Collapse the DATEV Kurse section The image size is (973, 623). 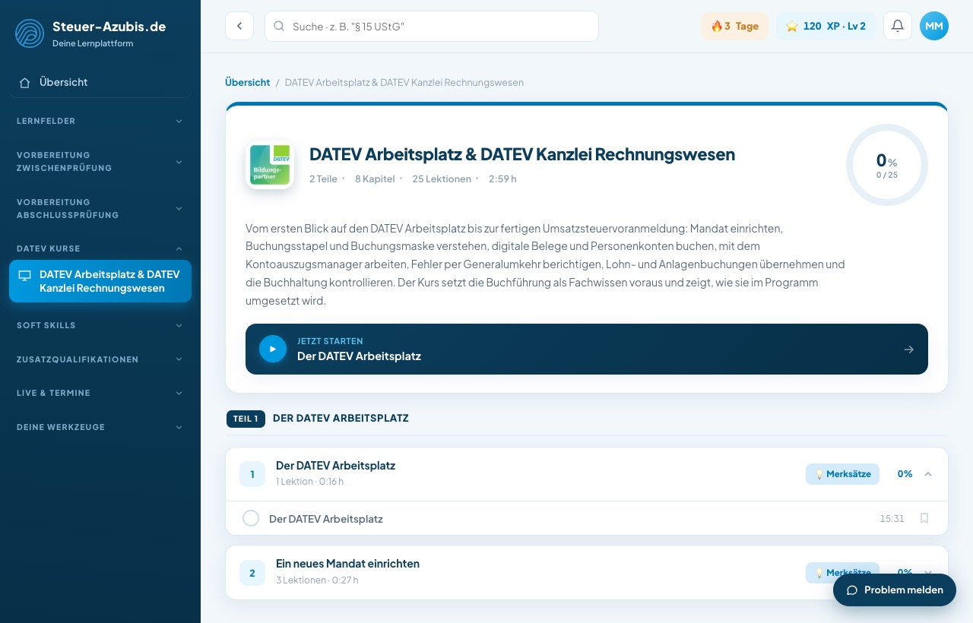tap(100, 248)
